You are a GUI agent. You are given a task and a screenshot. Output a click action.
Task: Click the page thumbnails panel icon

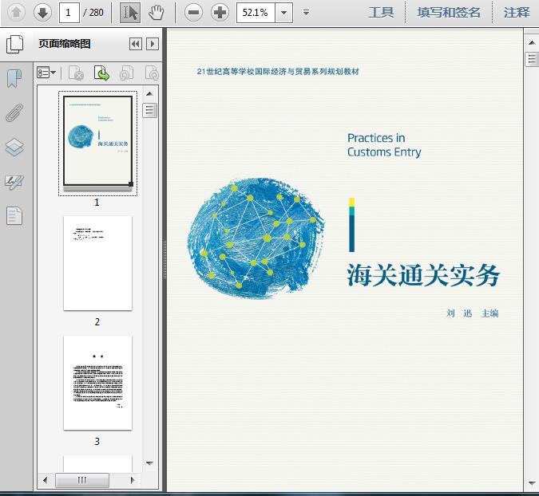click(14, 44)
